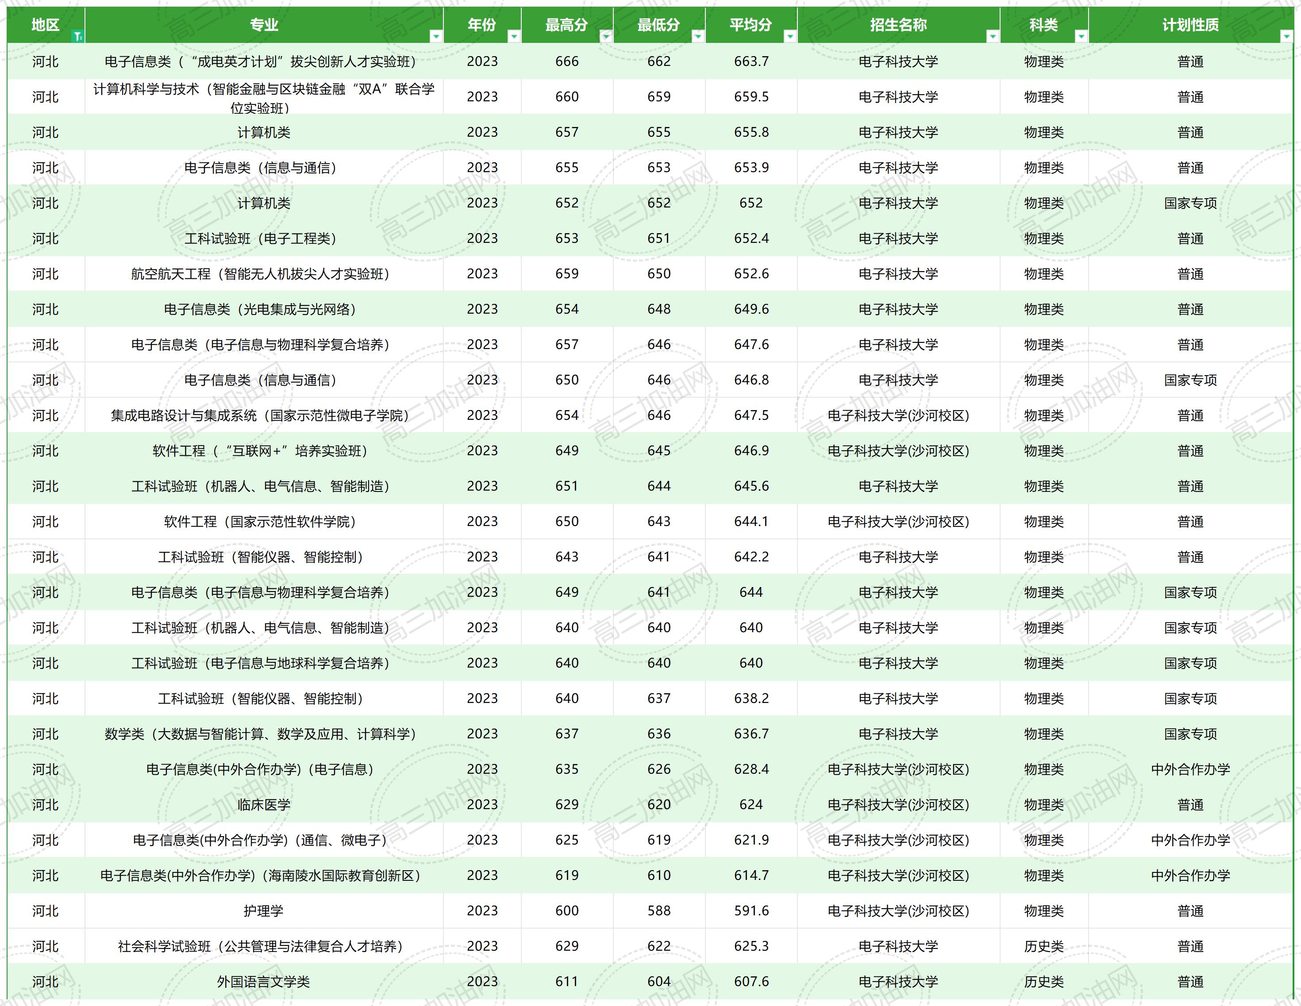The height and width of the screenshot is (1006, 1301).
Task: Select the 外国语言文学类 major cell
Action: (264, 982)
